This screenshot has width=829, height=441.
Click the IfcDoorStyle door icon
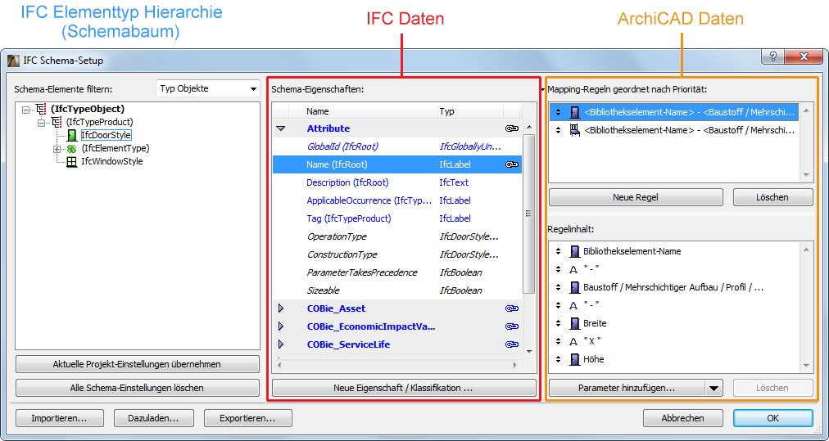coord(72,135)
